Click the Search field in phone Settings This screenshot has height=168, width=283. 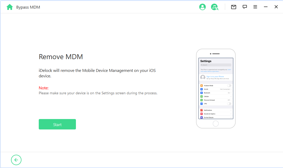tap(216, 65)
